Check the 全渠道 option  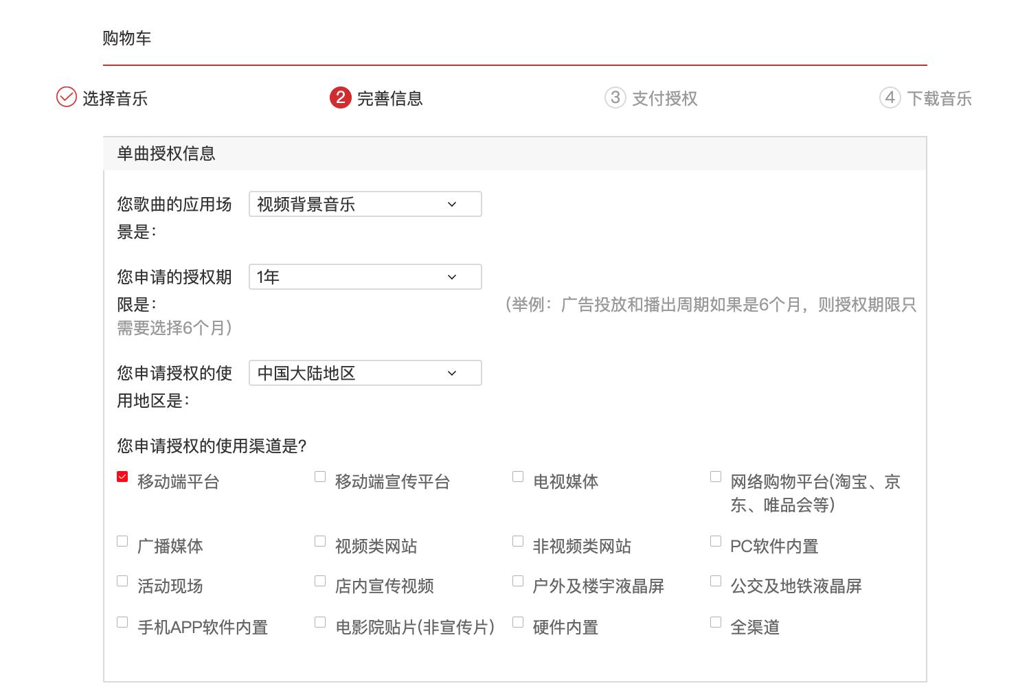click(715, 621)
